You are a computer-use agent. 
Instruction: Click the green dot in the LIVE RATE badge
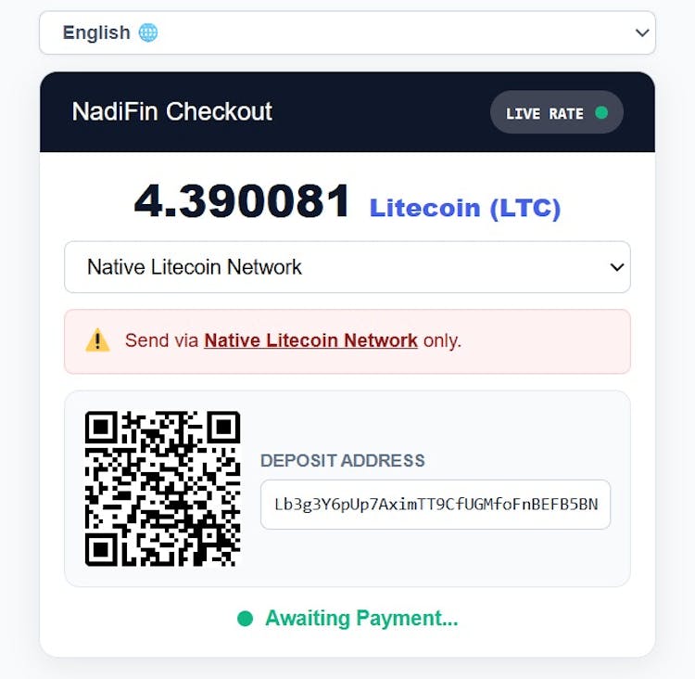(x=601, y=113)
